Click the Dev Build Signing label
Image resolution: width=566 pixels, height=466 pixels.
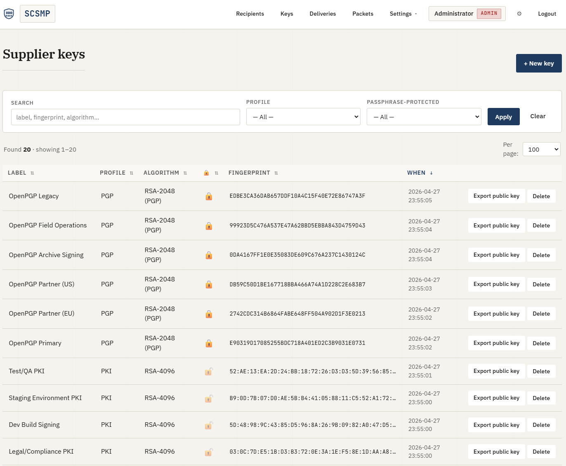(x=34, y=425)
